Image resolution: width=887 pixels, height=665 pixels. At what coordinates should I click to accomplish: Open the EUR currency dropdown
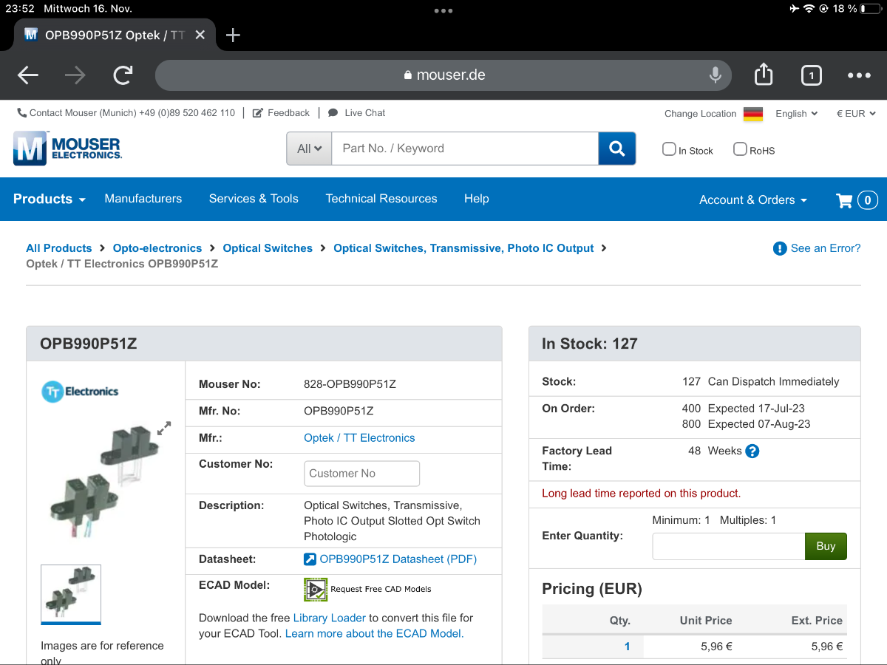(856, 114)
